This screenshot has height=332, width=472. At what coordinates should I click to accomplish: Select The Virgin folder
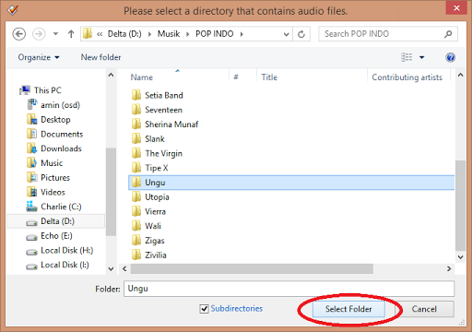point(157,153)
